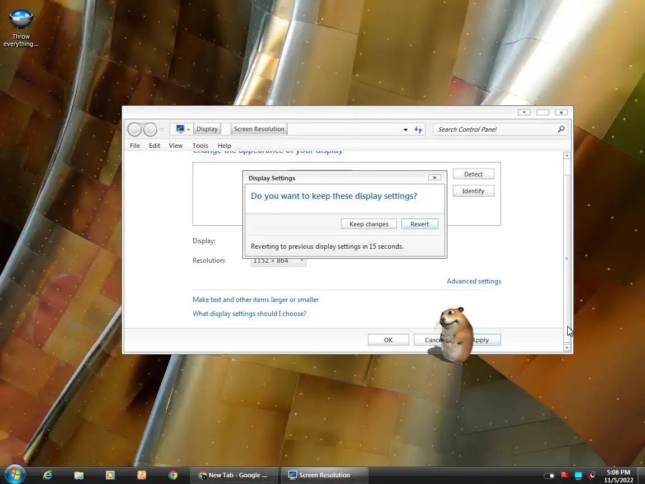The width and height of the screenshot is (645, 484).
Task: Click the scroll down arrow of window scrollbar
Action: point(567,348)
